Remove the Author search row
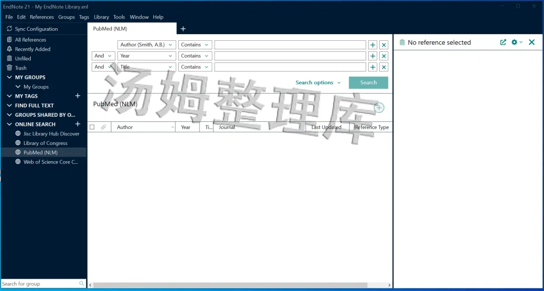This screenshot has width=544, height=291. pos(384,45)
